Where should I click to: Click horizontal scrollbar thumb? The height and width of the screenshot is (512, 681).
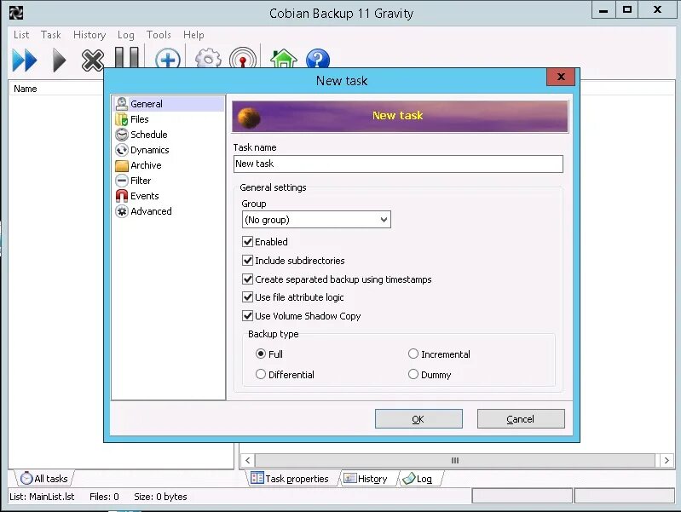point(455,460)
